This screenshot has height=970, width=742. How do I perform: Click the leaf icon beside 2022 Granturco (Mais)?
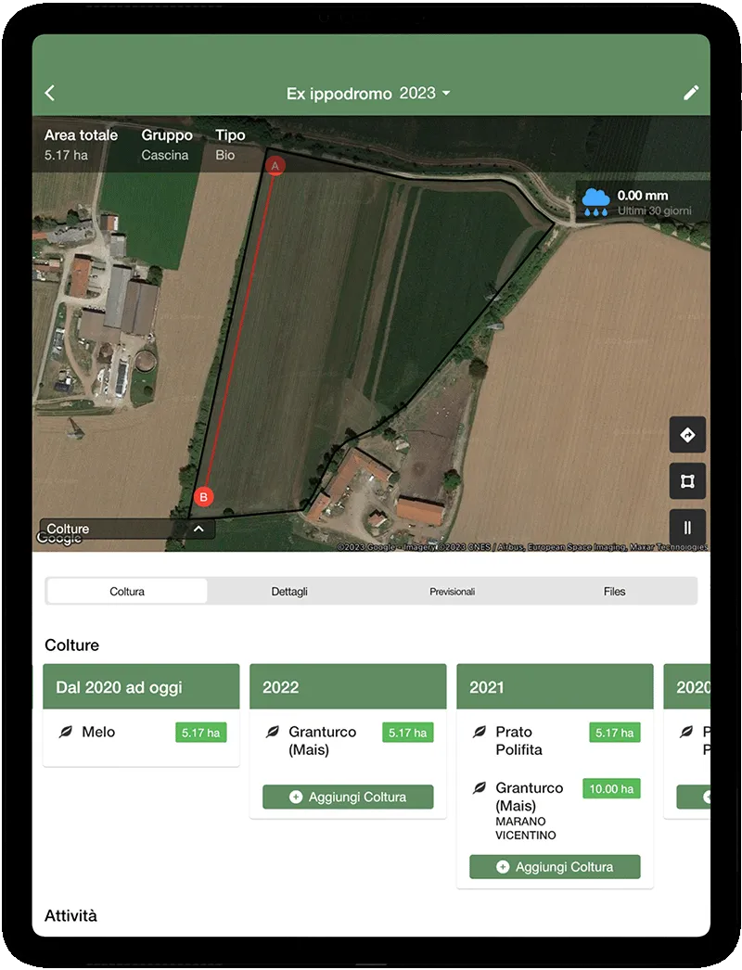coord(273,732)
